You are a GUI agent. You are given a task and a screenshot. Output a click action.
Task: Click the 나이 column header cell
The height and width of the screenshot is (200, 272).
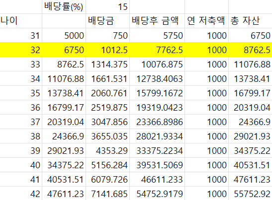[21, 21]
